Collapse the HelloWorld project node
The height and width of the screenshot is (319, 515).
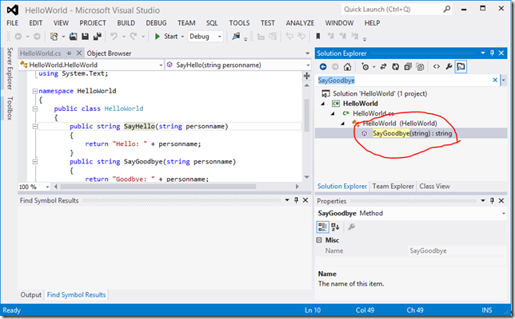323,104
